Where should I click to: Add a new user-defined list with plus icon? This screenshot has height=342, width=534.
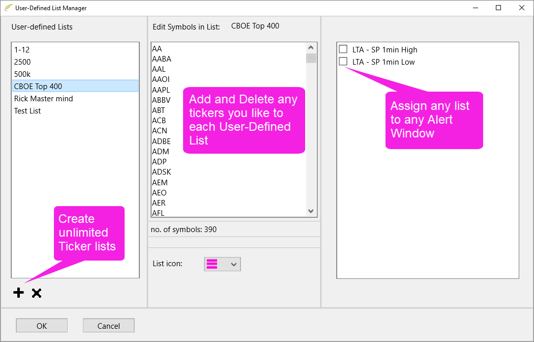[x=19, y=293]
